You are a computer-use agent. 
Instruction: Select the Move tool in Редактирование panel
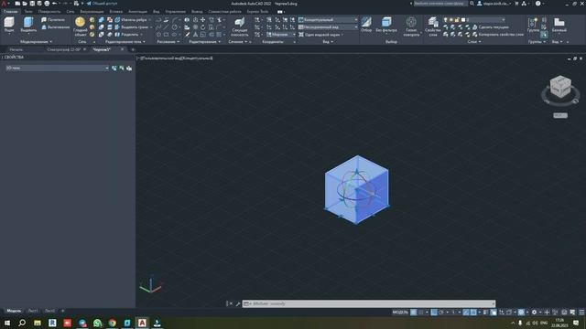(x=203, y=20)
